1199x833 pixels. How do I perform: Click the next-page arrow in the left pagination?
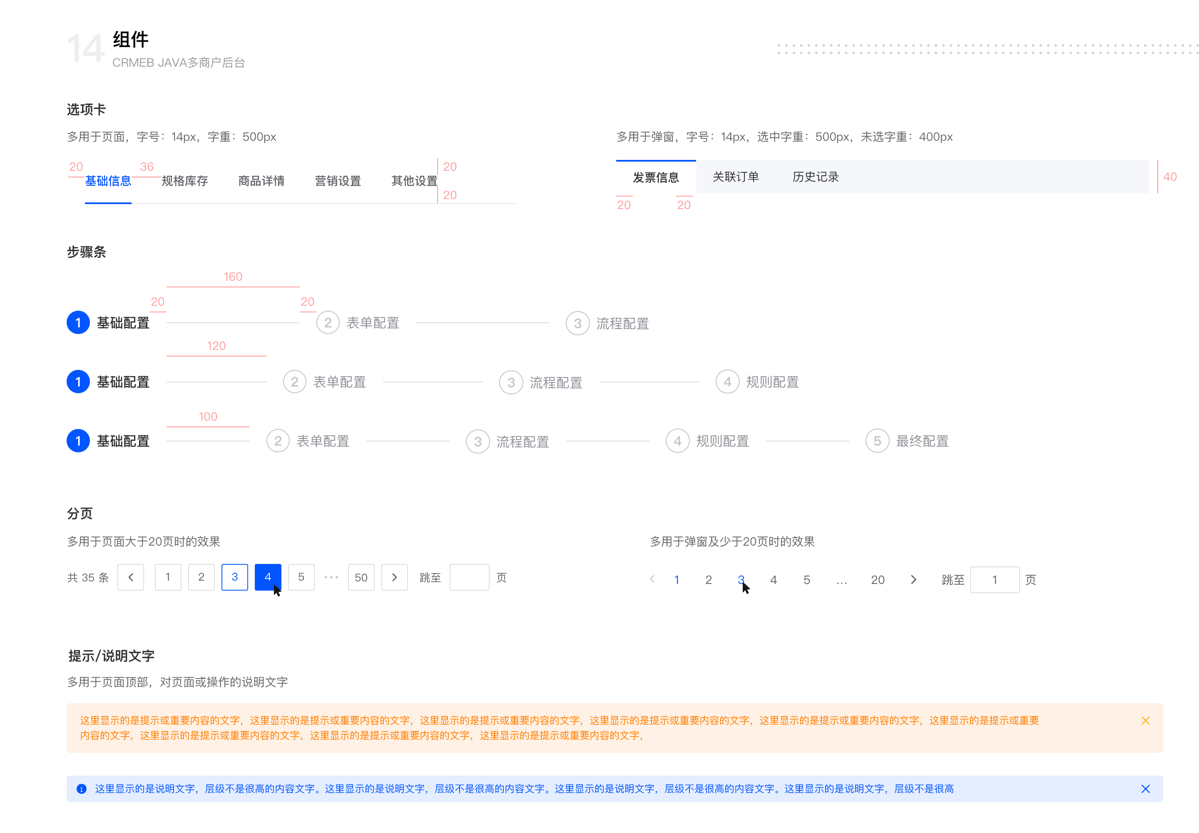(x=394, y=577)
